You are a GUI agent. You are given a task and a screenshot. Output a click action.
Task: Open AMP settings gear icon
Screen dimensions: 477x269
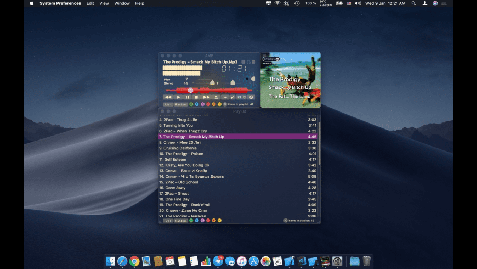(252, 97)
